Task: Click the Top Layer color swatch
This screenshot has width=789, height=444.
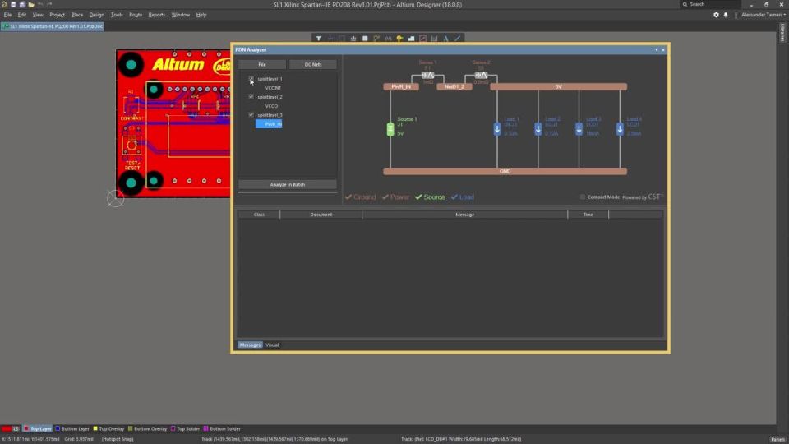Action: pos(26,429)
